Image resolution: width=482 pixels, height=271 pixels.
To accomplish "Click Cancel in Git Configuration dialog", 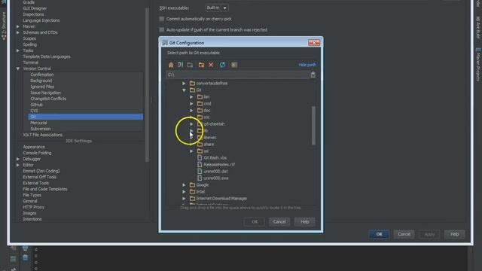I will click(279, 221).
